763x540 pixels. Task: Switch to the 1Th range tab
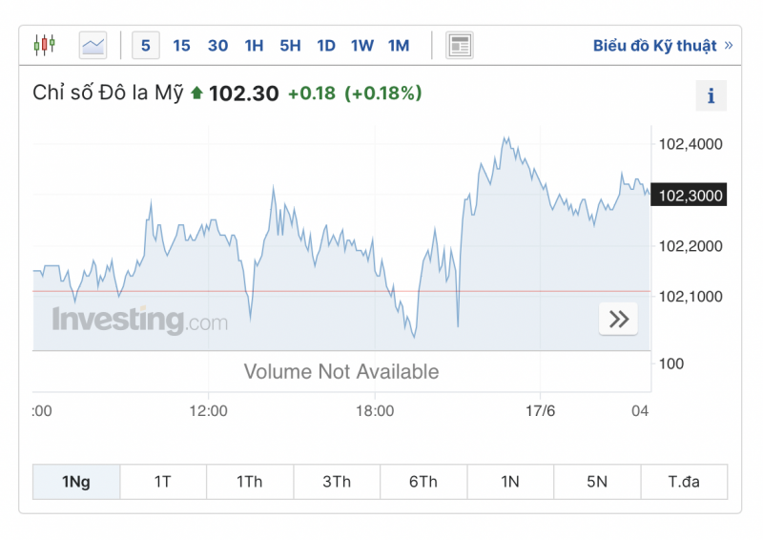pos(250,482)
